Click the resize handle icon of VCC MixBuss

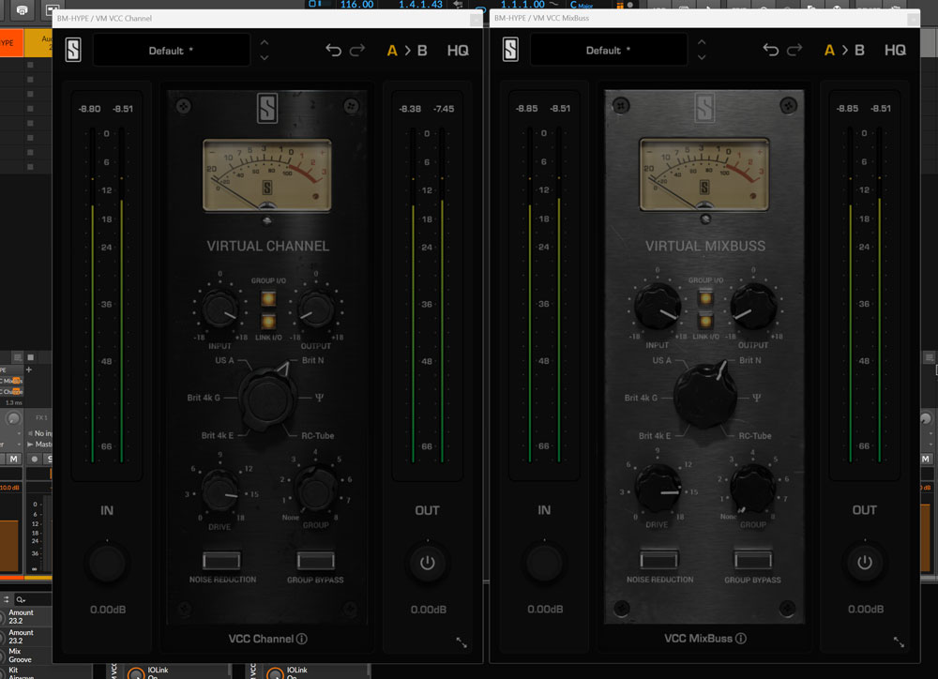(899, 641)
